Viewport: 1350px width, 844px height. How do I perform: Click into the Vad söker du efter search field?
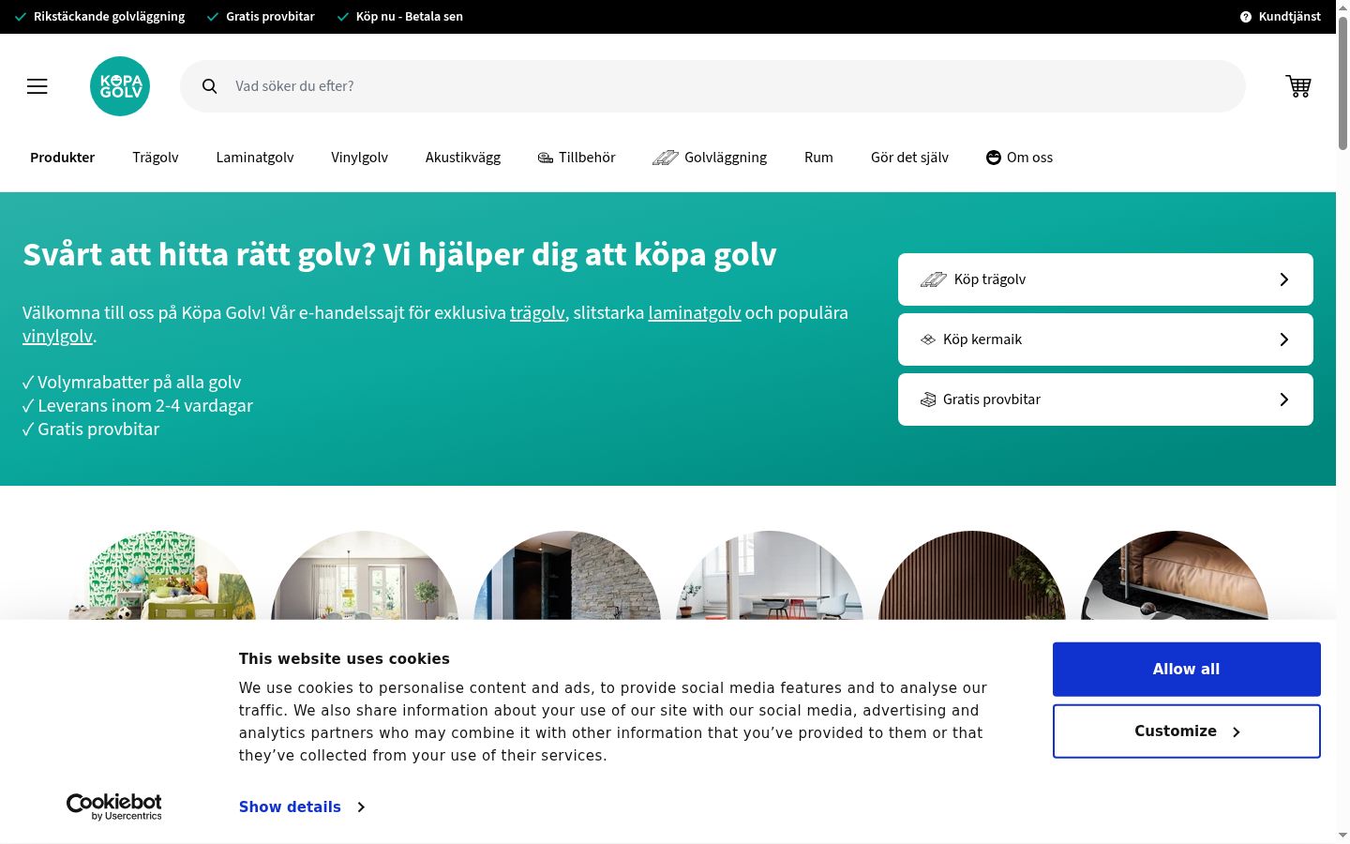(x=712, y=86)
